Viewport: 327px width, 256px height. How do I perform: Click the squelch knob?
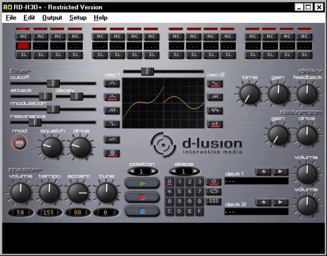pos(52,147)
